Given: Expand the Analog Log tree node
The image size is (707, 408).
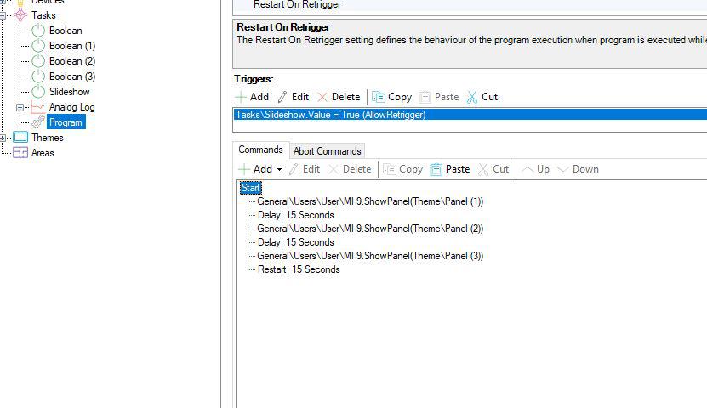Looking at the screenshot, I should tap(20, 107).
